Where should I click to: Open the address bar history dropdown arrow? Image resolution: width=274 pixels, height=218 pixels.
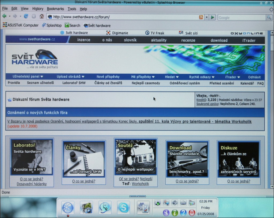206,17
